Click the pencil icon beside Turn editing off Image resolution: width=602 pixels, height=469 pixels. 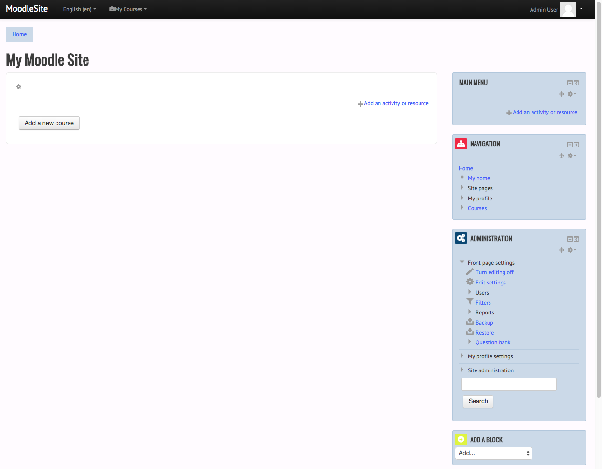click(470, 272)
